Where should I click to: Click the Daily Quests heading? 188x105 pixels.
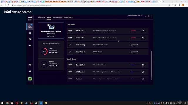(71, 25)
